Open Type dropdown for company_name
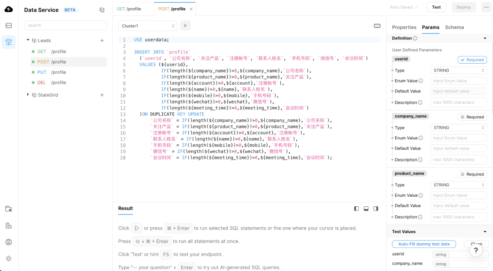Screen dimensions: 493x271 [458, 128]
